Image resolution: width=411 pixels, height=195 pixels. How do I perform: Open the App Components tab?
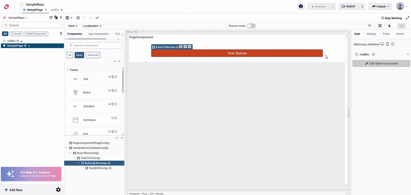[99, 34]
